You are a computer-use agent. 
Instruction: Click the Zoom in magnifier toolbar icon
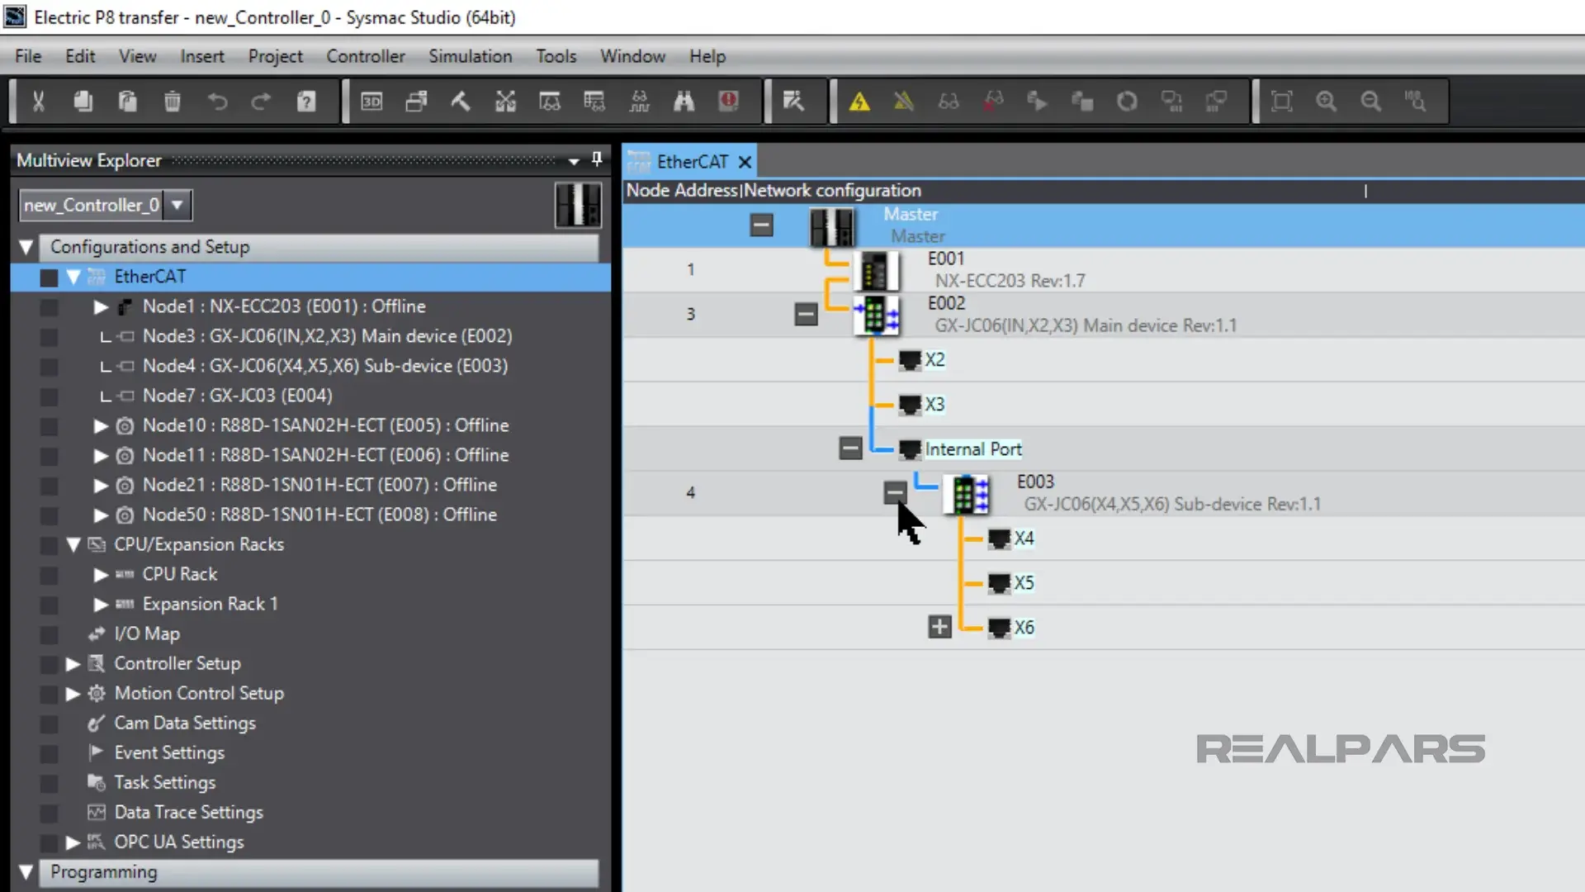coord(1326,102)
